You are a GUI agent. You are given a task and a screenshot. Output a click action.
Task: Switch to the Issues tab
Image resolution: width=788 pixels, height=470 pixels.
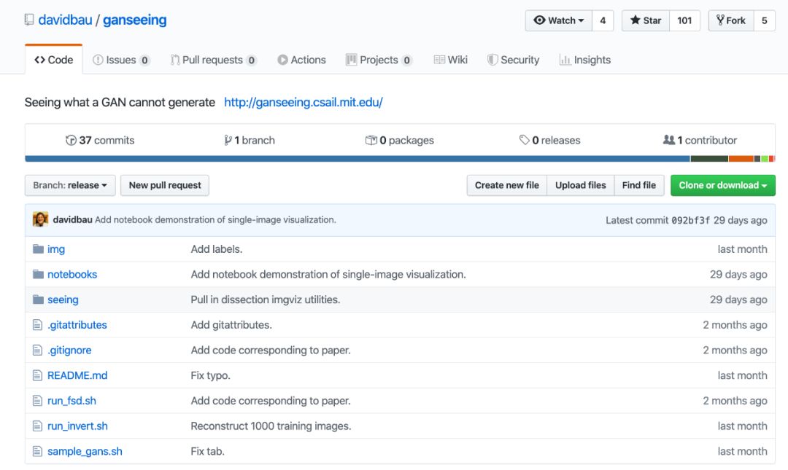click(121, 60)
